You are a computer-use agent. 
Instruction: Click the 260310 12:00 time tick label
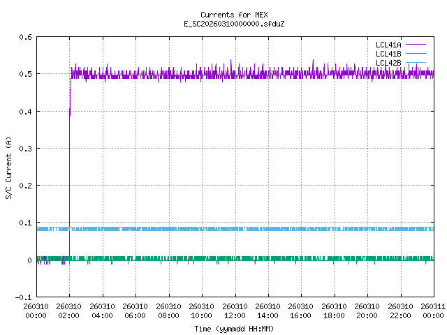235,311
